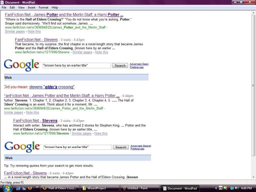Viewport: 256px width, 192px height.
Task: Click first blue 'Web' header bar
Action: click(76, 77)
